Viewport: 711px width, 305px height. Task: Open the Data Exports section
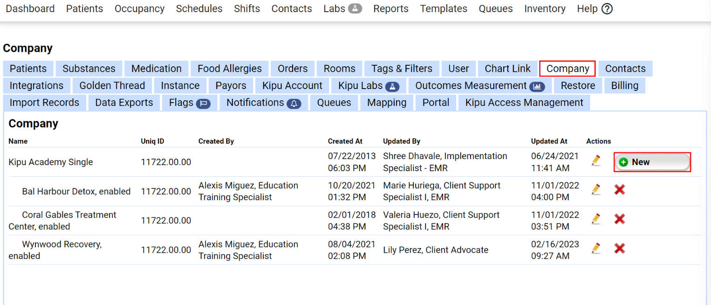click(123, 102)
